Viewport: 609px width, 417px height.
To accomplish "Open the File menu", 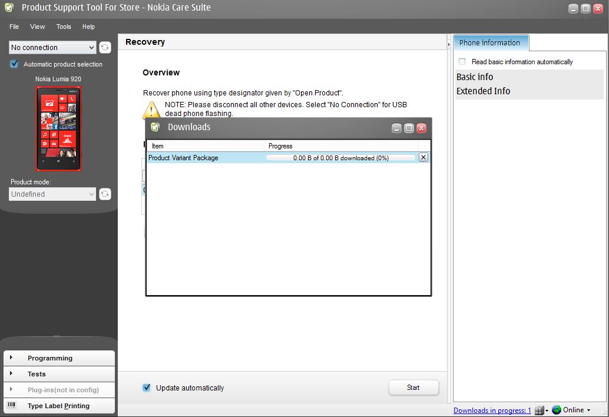I will point(14,27).
